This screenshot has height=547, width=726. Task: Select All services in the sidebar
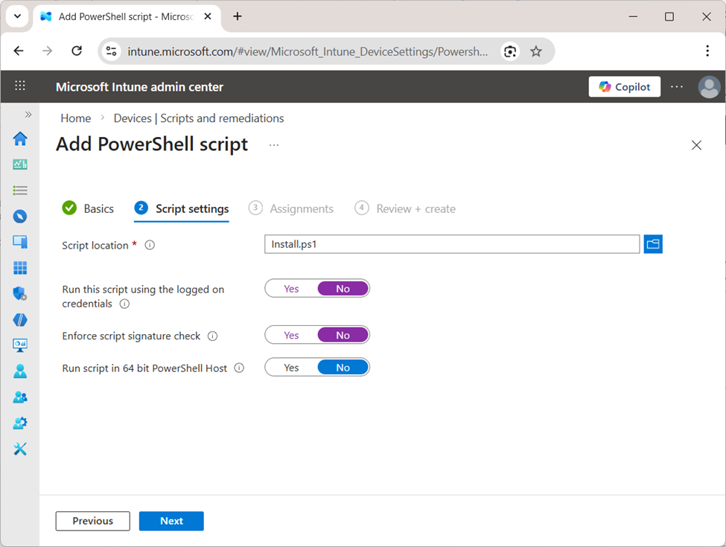coord(20,191)
